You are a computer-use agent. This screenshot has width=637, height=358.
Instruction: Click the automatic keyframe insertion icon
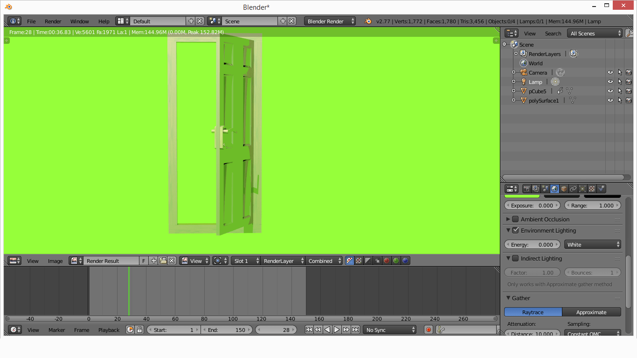[x=440, y=330]
